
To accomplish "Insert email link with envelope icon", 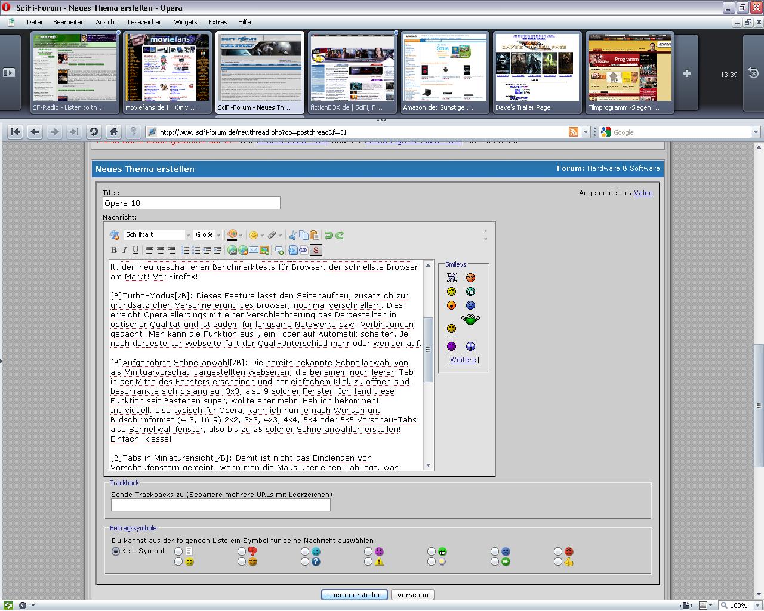I will [253, 250].
